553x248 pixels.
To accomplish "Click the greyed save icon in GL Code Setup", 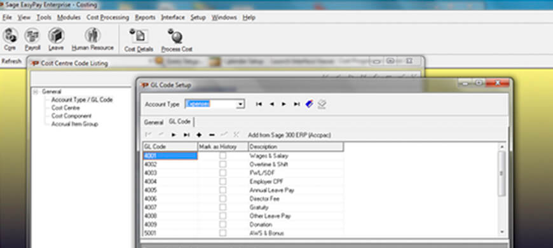I will 322,104.
